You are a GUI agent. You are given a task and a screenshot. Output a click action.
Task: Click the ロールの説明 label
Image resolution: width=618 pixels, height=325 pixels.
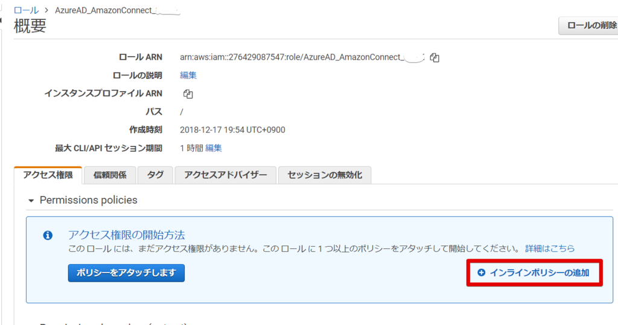[138, 75]
